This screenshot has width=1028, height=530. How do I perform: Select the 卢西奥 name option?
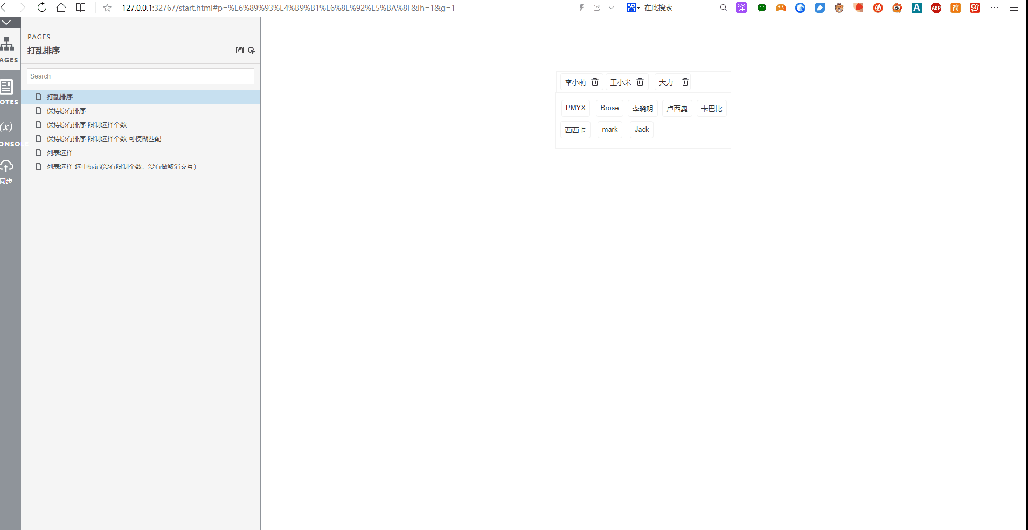click(677, 108)
